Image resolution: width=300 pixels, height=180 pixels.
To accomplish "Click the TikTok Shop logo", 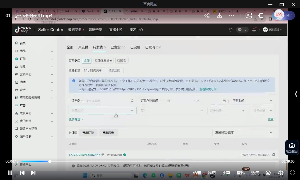I will coord(23,30).
